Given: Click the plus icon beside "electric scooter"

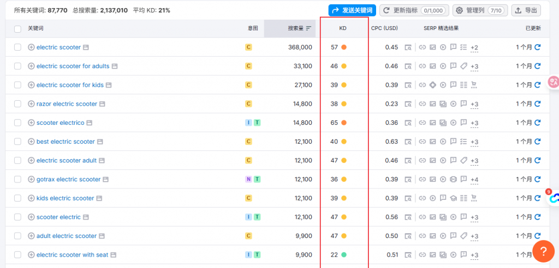Looking at the screenshot, I should click(x=31, y=47).
